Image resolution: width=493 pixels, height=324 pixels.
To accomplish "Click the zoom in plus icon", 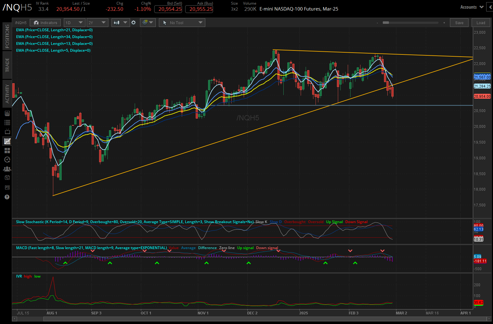I will tap(444, 23).
